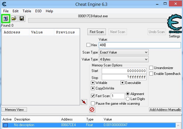Click Add Address Manually button
Screen dimensions: 183x129
[165, 110]
